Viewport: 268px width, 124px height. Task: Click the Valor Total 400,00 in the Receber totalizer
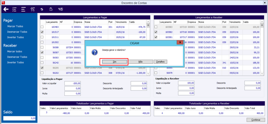[x=260, y=113]
